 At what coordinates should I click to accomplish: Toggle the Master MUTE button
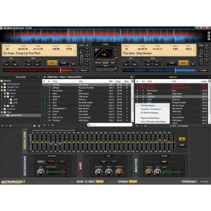coord(164,162)
